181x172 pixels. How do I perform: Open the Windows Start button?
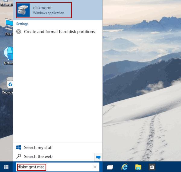[x=6, y=167]
